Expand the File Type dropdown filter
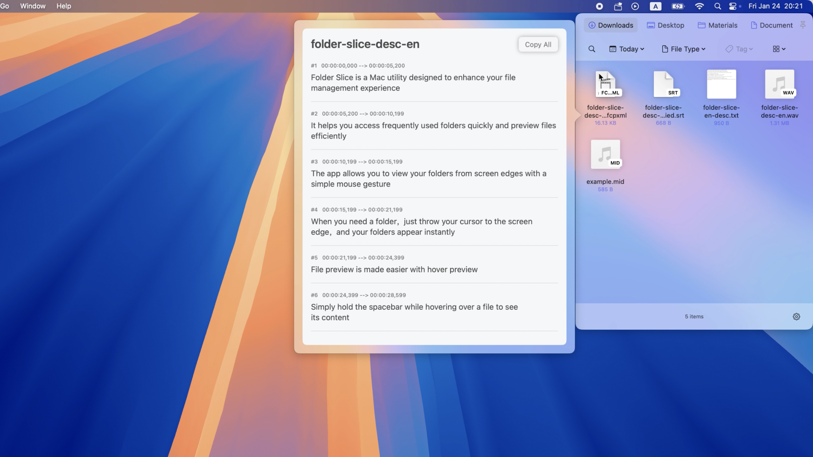 coord(684,49)
